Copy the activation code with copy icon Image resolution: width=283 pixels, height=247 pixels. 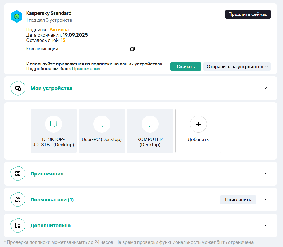pyautogui.click(x=132, y=49)
